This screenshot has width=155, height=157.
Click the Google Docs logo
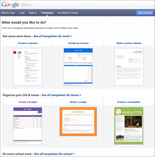pyautogui.click(x=16, y=5)
